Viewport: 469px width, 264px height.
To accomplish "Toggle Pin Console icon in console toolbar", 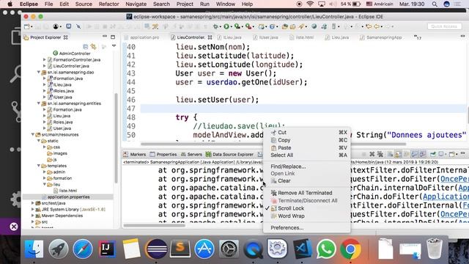I will pos(433,154).
